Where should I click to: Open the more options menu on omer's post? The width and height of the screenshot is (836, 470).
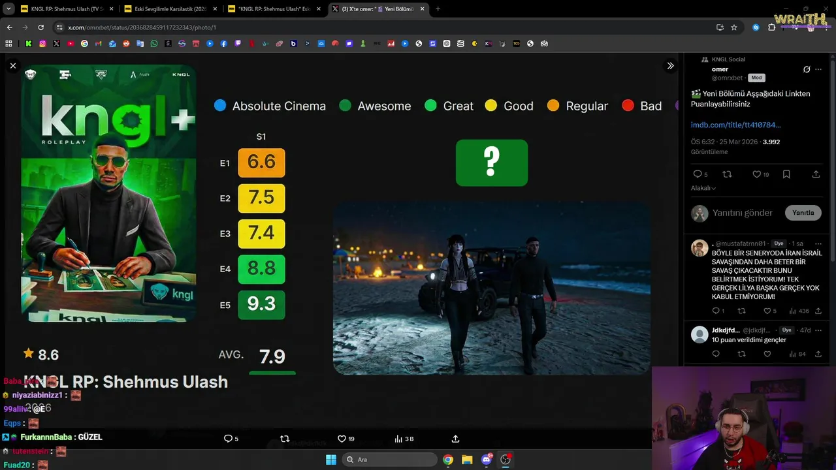click(818, 69)
